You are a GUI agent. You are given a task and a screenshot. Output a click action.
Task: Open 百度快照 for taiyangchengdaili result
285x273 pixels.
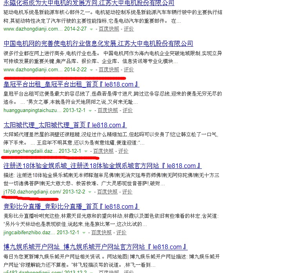103,151
